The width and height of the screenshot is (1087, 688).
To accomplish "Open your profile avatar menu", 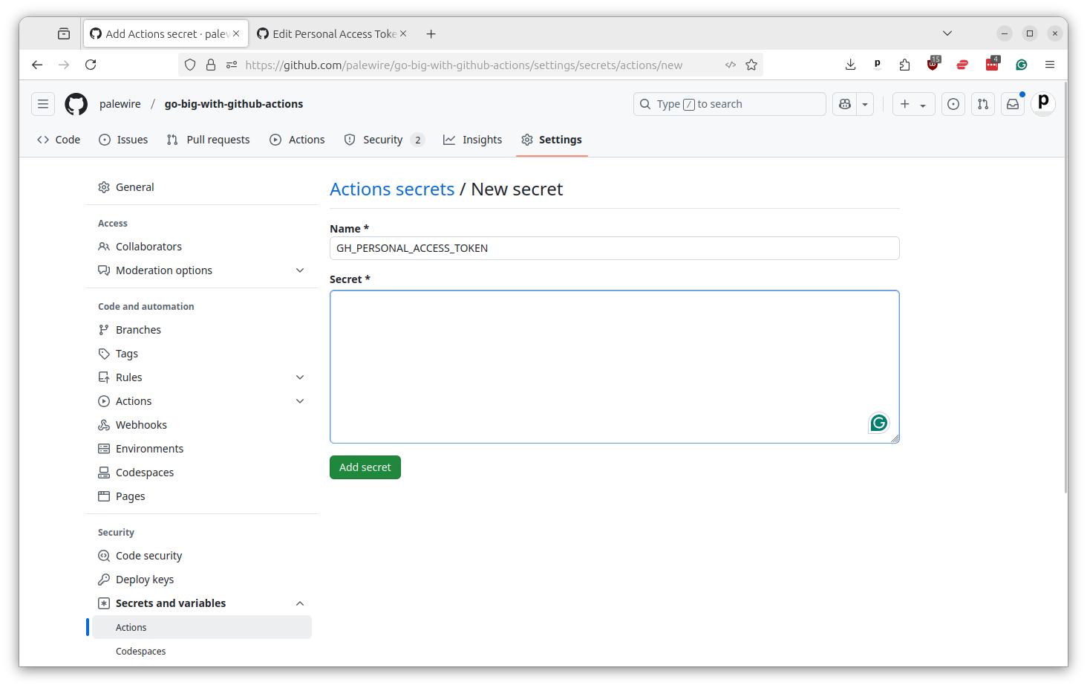I will [x=1042, y=104].
